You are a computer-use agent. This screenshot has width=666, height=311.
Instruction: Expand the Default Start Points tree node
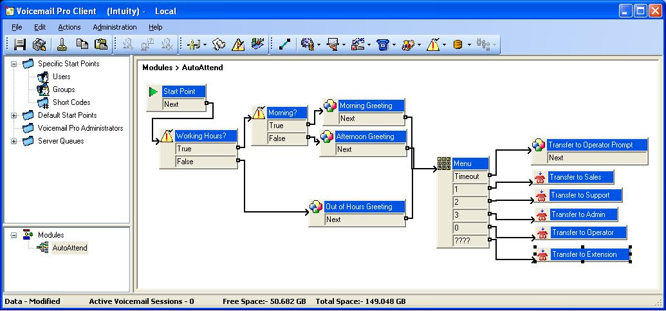14,115
